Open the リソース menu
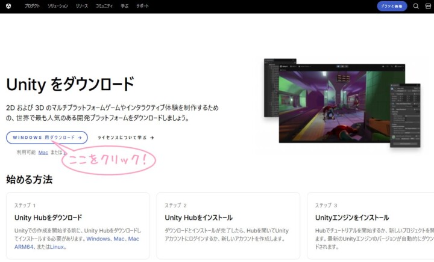This screenshot has height=262, width=434. [x=81, y=6]
